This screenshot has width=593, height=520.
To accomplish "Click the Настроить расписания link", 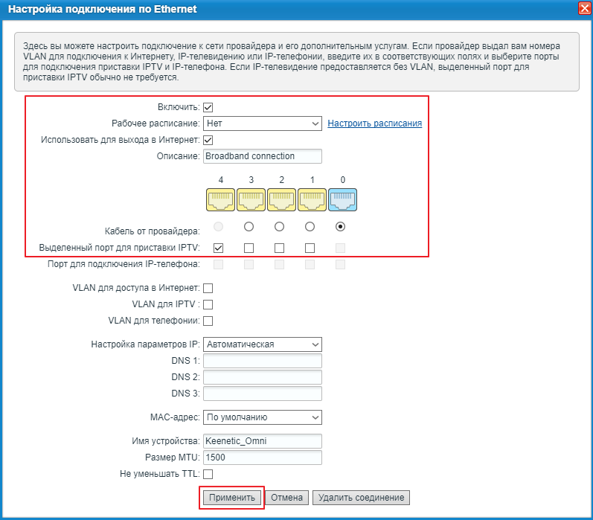I will pyautogui.click(x=375, y=123).
